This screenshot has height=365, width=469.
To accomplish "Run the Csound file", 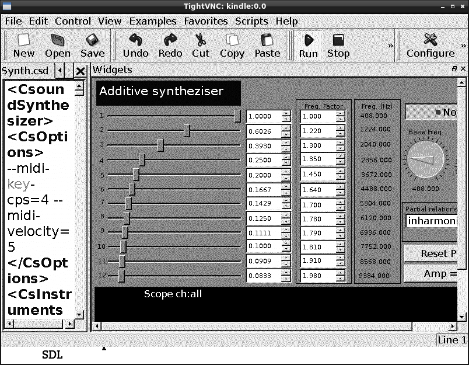I will pyautogui.click(x=308, y=46).
